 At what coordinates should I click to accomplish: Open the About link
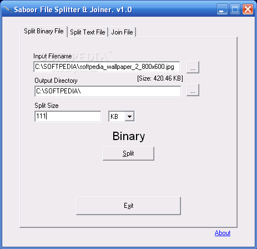(x=223, y=233)
